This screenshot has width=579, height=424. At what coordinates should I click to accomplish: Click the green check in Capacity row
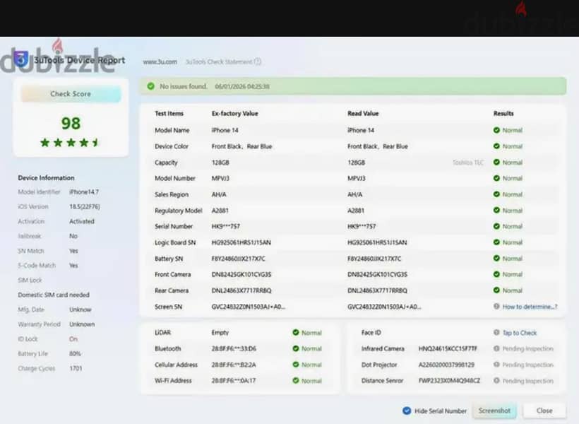496,163
